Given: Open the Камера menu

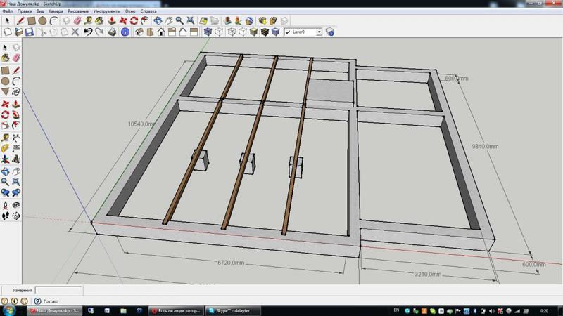Looking at the screenshot, I should click(x=56, y=12).
